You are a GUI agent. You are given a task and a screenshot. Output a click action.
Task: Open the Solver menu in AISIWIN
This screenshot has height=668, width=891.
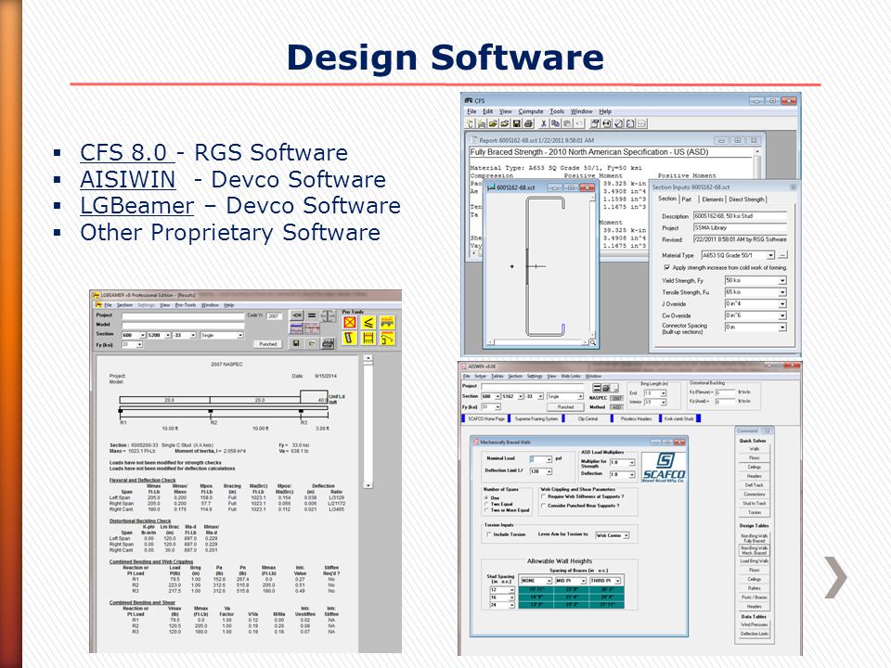[481, 376]
